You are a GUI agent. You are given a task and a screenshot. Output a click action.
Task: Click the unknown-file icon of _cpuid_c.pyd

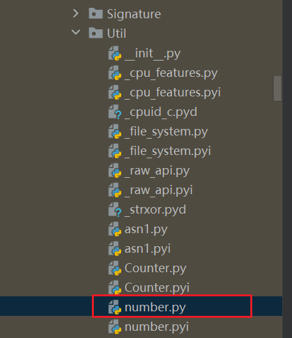[115, 112]
